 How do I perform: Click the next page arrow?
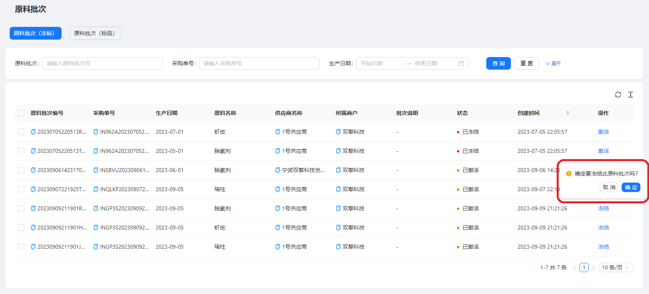[x=593, y=267]
